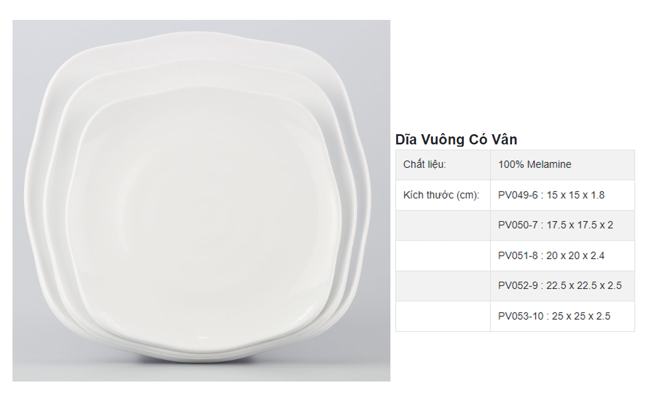Select the Kích thước (cm) label cell
This screenshot has width=649, height=398.
442,195
